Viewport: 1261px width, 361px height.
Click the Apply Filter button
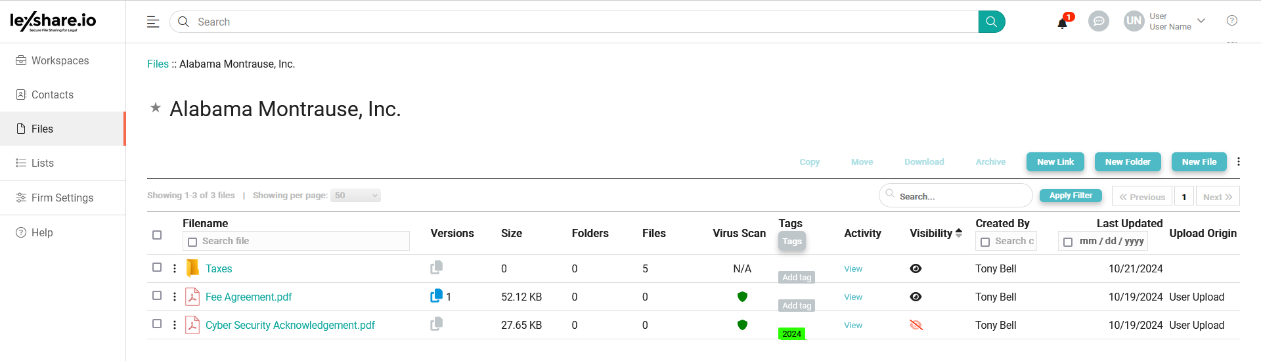click(x=1070, y=196)
